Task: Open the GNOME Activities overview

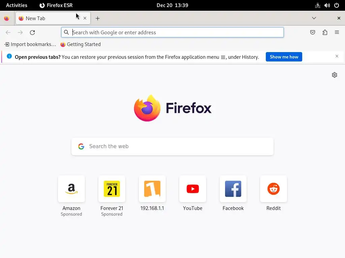Action: 17,5
